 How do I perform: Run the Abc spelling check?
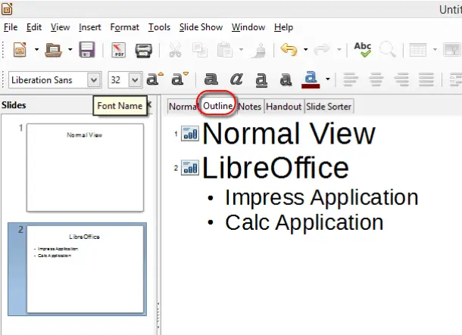tap(363, 50)
